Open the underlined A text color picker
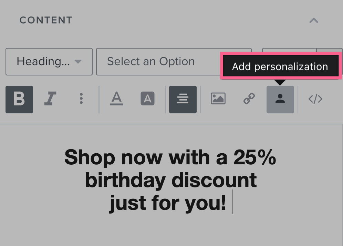 coord(116,100)
